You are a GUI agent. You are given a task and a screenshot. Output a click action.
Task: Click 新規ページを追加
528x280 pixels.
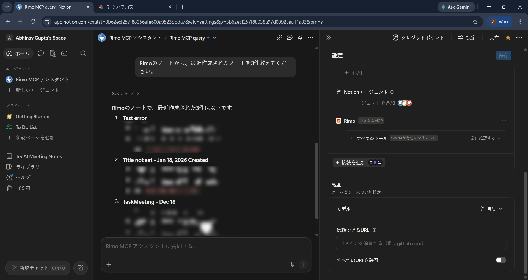pos(35,138)
